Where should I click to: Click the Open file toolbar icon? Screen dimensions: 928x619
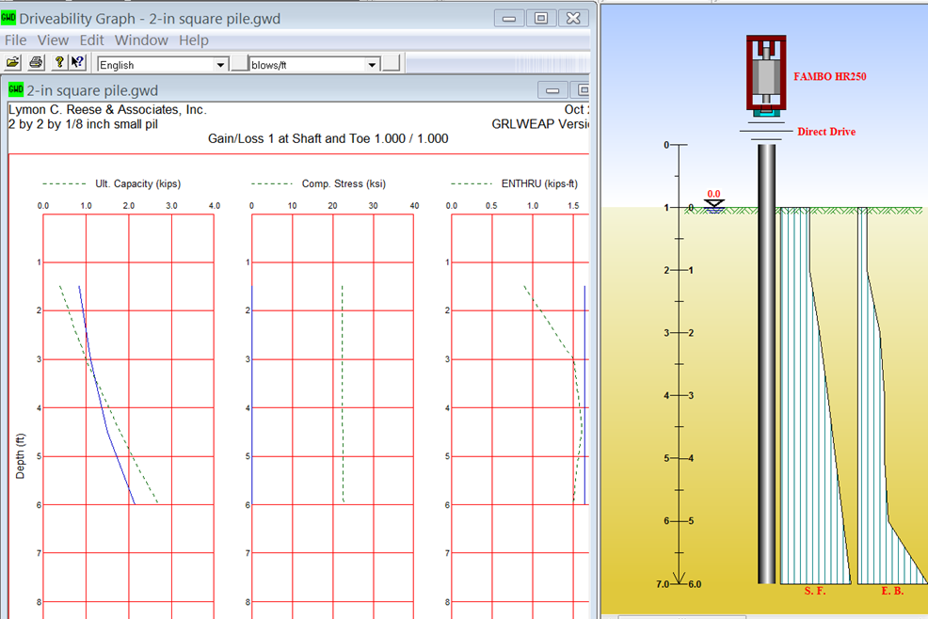pos(13,63)
